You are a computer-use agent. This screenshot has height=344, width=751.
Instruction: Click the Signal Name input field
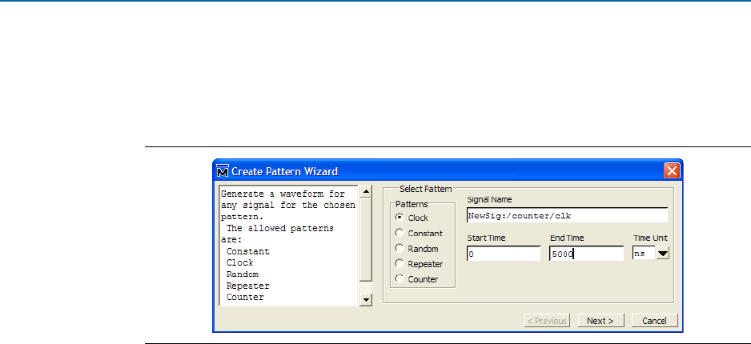coord(567,215)
